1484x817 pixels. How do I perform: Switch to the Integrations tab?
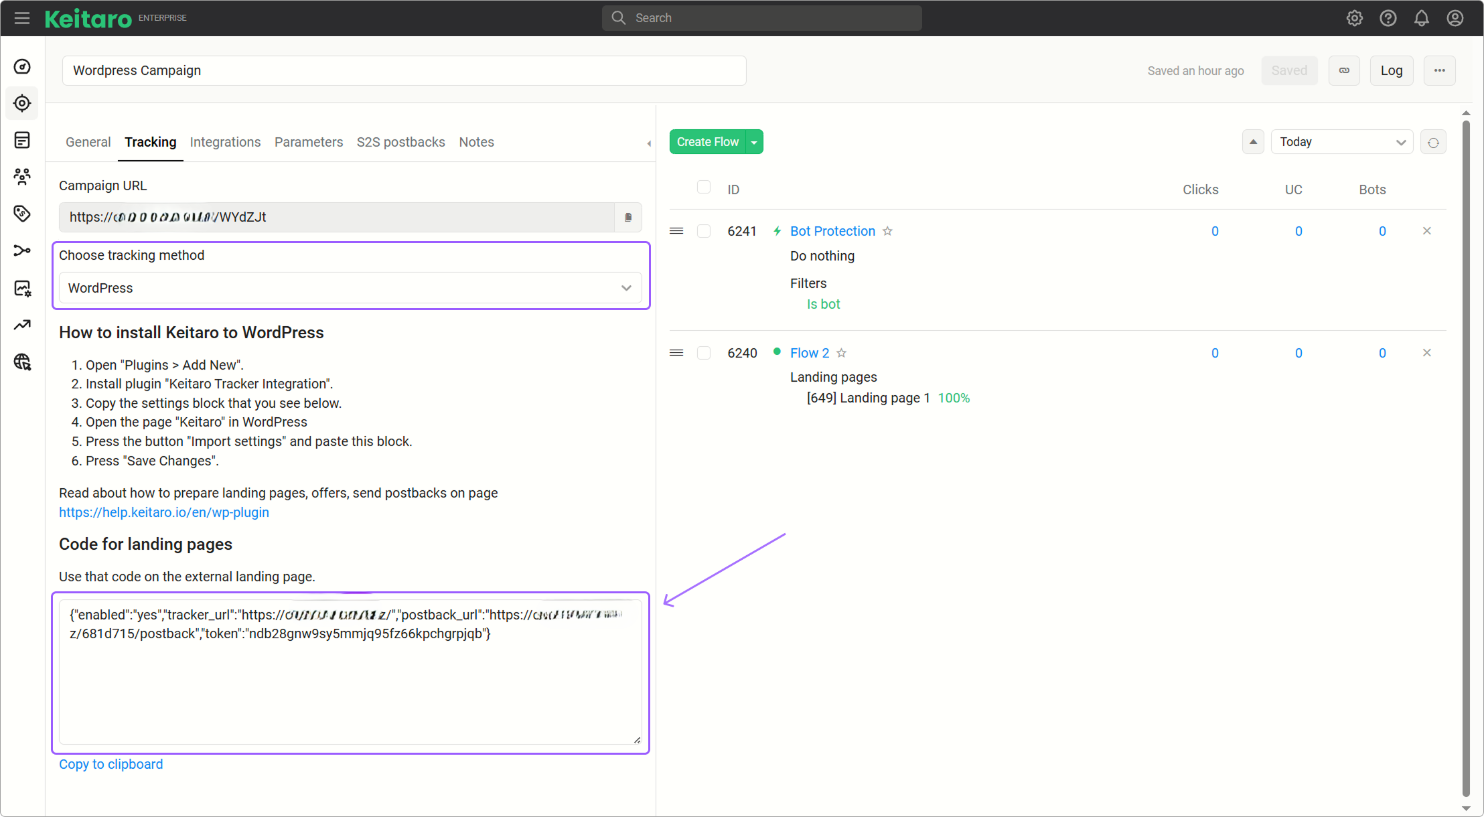coord(225,142)
